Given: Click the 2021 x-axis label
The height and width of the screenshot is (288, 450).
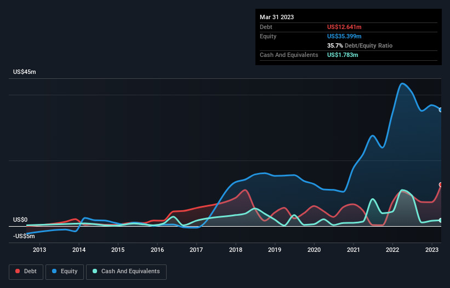Looking at the screenshot, I should 354,250.
